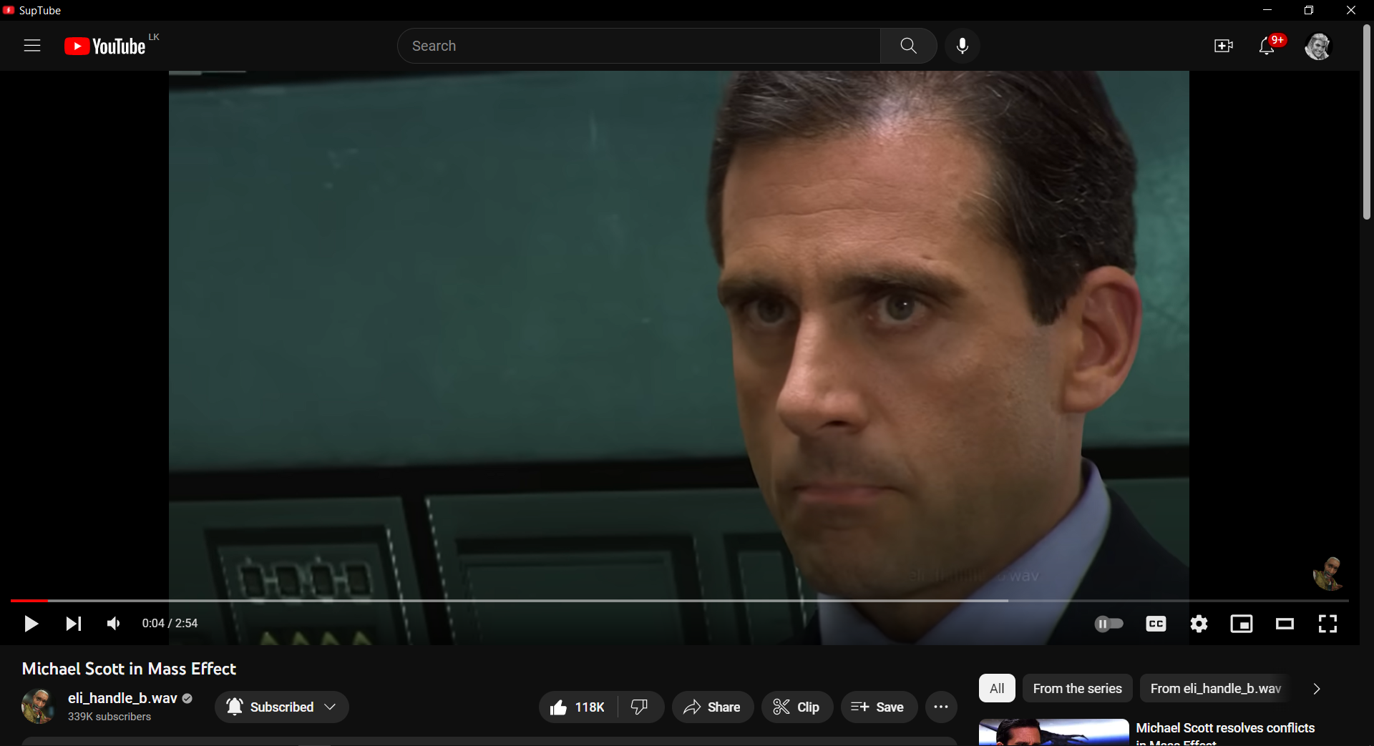Image resolution: width=1374 pixels, height=746 pixels.
Task: Open the Create video icon
Action: [x=1224, y=46]
